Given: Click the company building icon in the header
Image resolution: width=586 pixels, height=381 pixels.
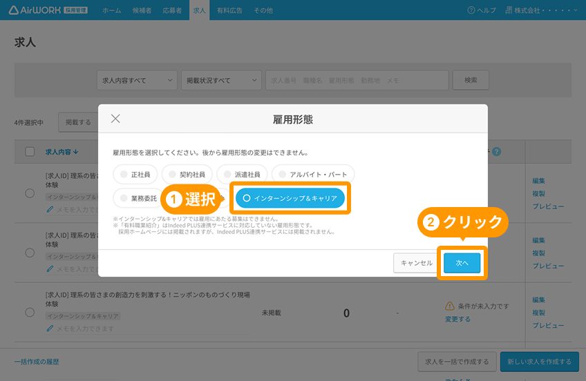Looking at the screenshot, I should [x=509, y=10].
